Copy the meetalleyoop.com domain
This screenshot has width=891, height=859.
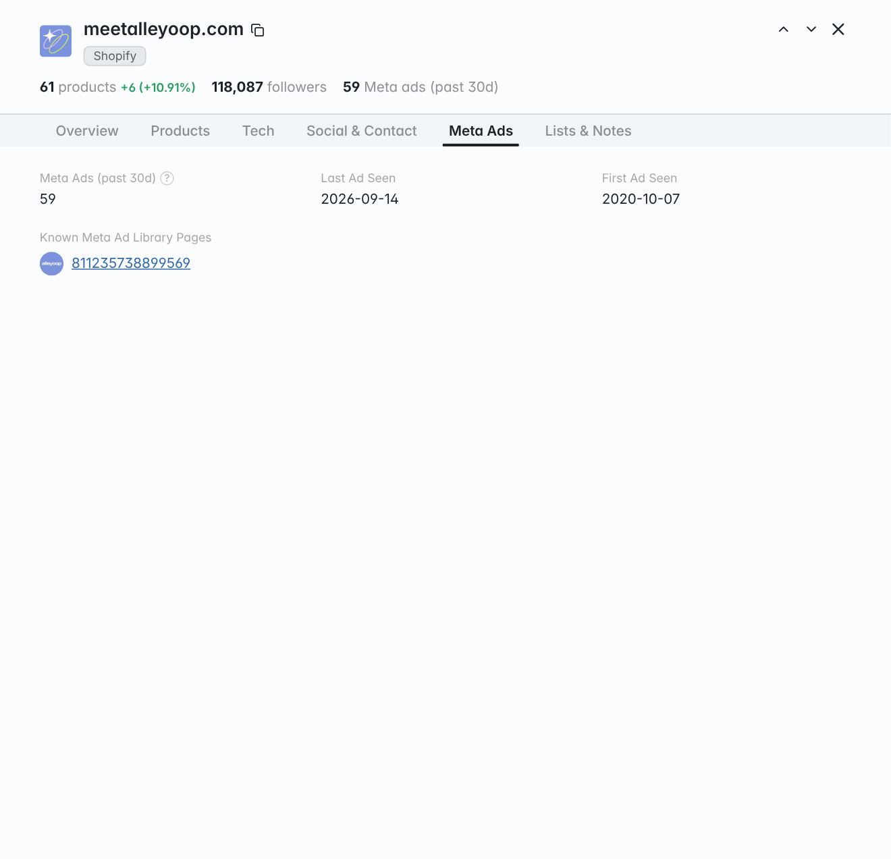(257, 30)
